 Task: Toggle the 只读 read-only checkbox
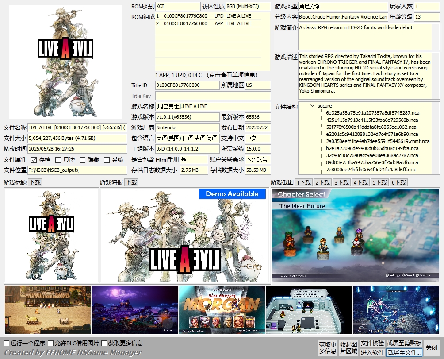(x=58, y=160)
